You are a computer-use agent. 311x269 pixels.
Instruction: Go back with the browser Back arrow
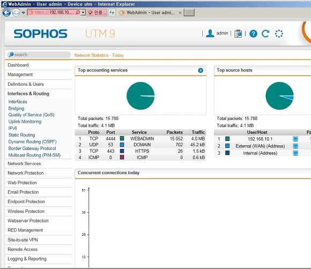pyautogui.click(x=6, y=13)
